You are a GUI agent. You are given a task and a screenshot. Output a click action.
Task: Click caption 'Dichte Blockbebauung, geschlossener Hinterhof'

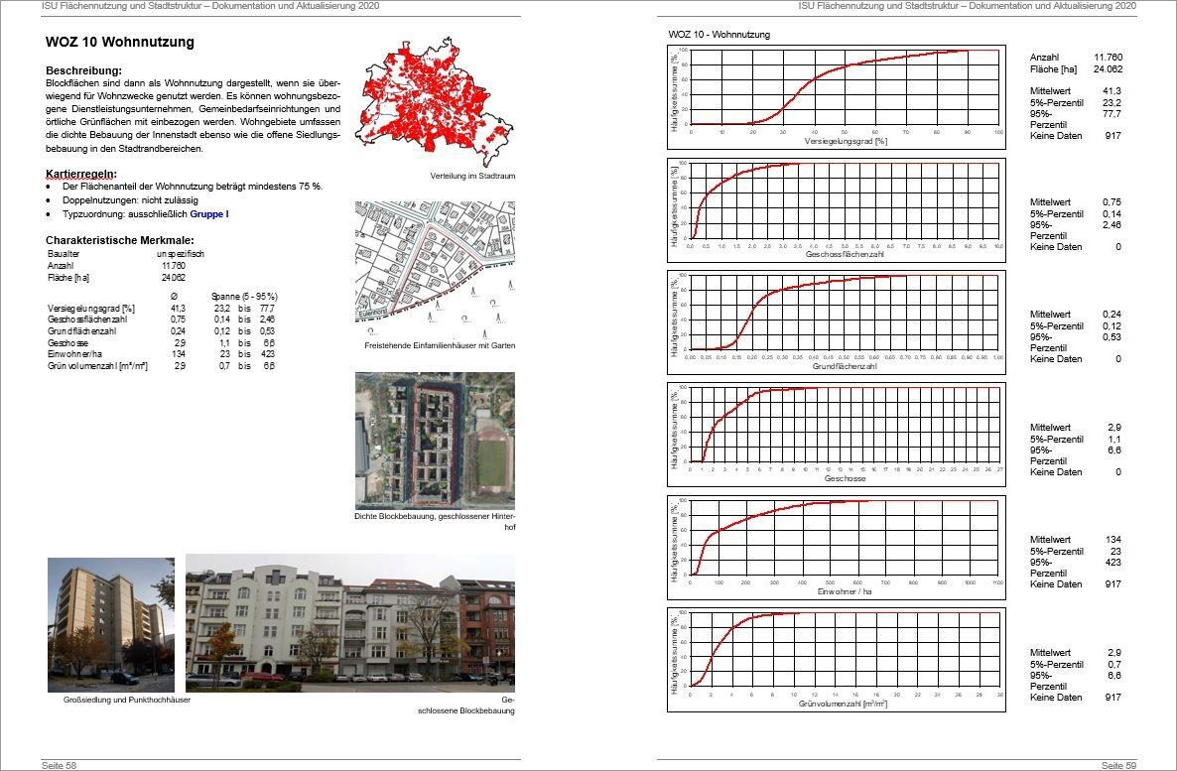coord(436,522)
